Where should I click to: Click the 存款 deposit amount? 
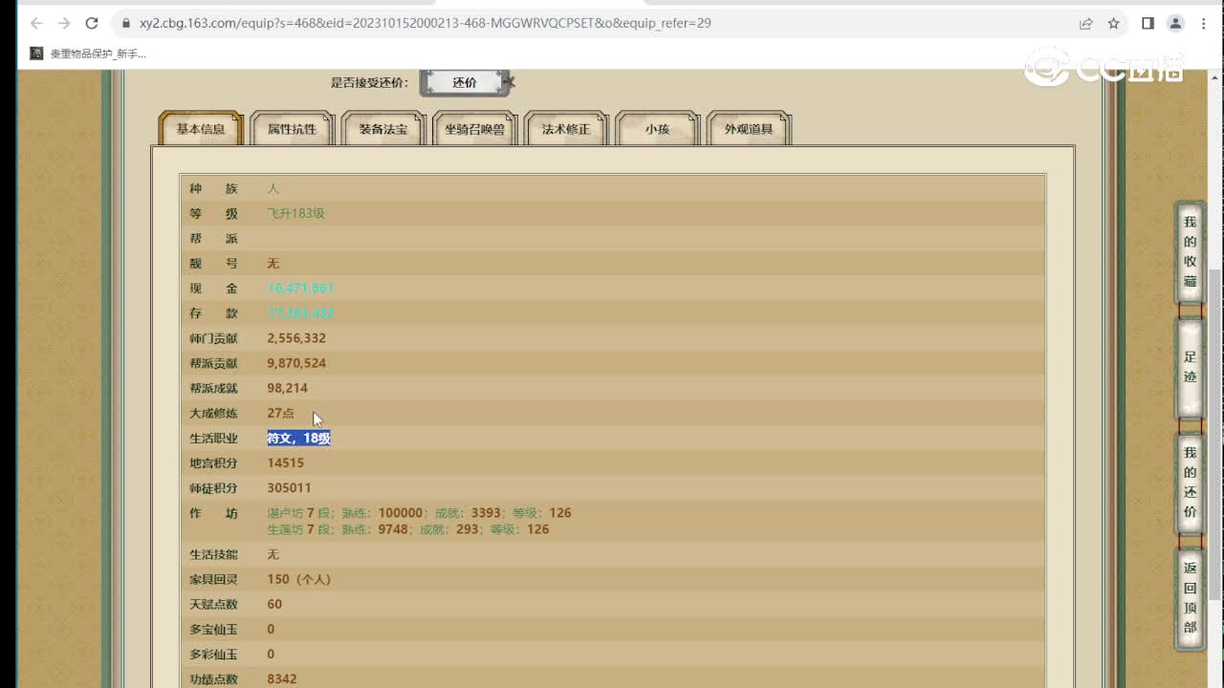coord(300,312)
